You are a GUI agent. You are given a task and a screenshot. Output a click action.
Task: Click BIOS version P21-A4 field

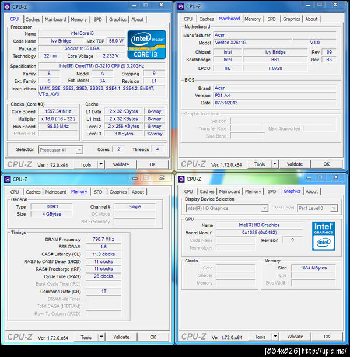275,96
